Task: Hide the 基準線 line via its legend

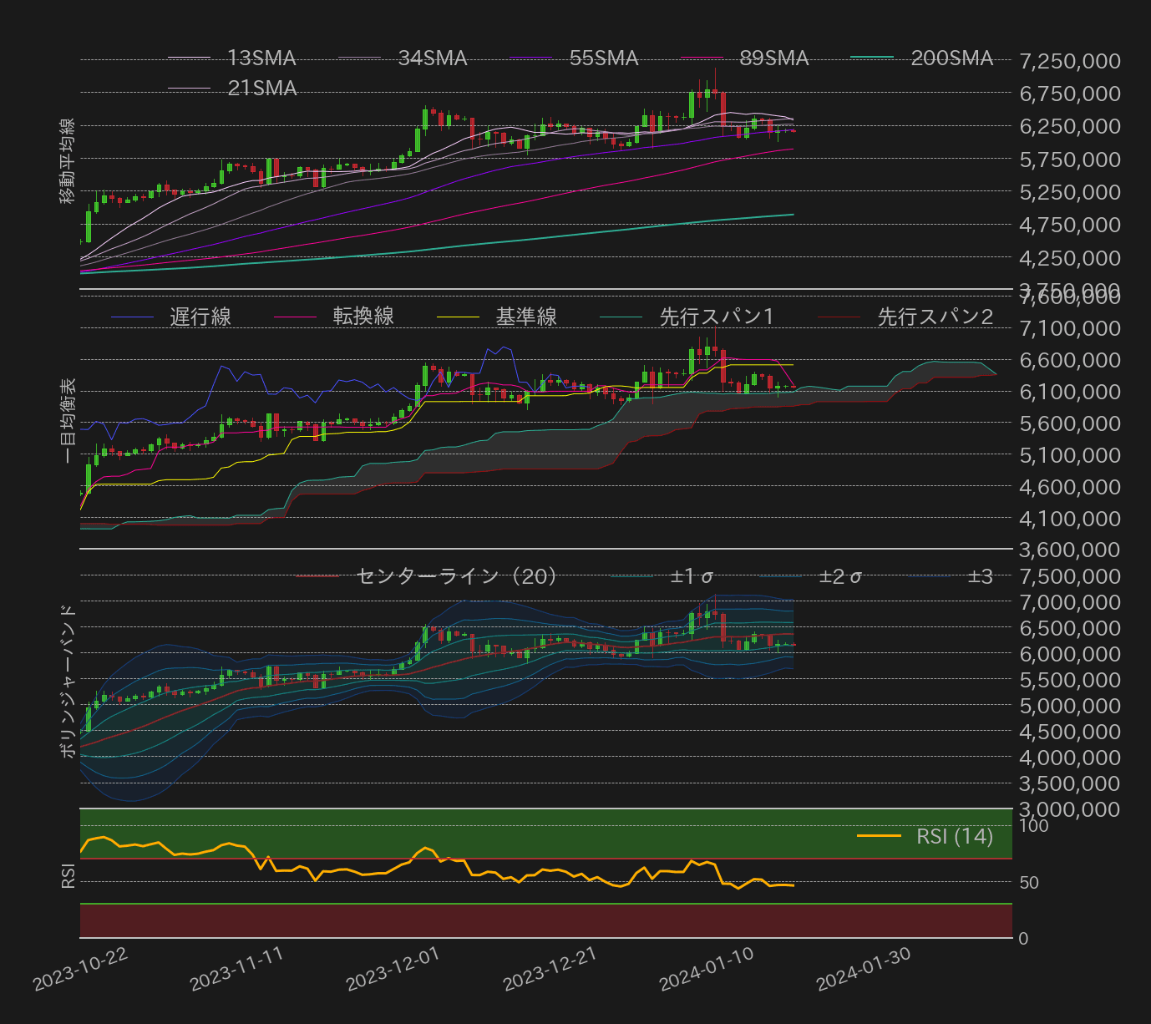Action: pyautogui.click(x=528, y=317)
